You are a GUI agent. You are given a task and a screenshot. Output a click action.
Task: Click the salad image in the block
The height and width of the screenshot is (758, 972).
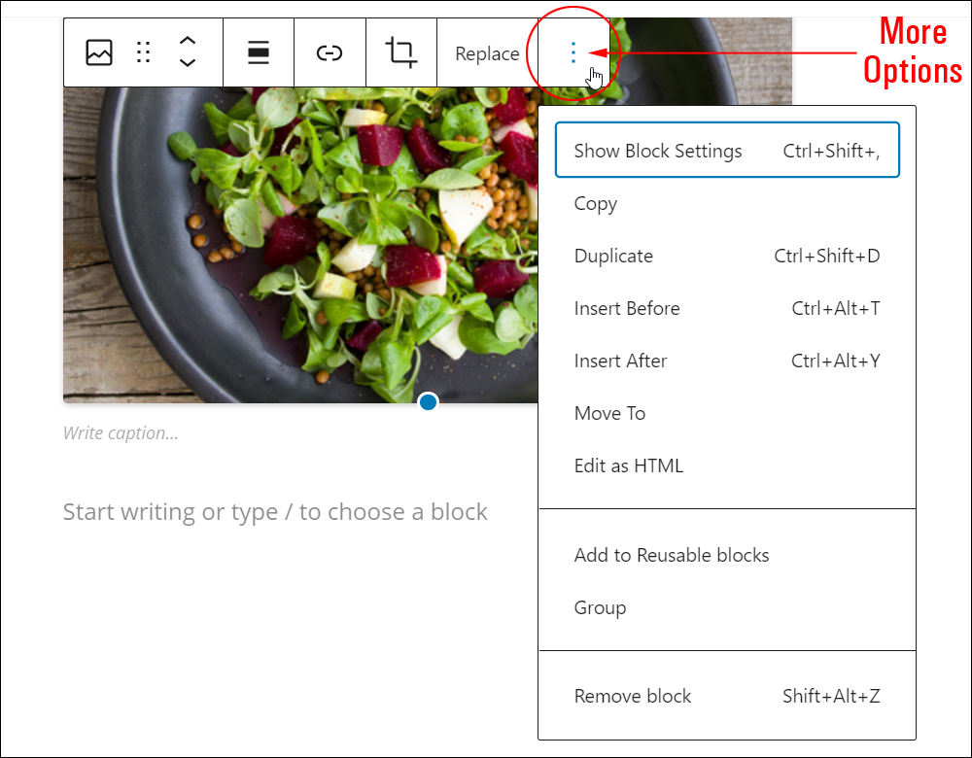click(x=300, y=245)
